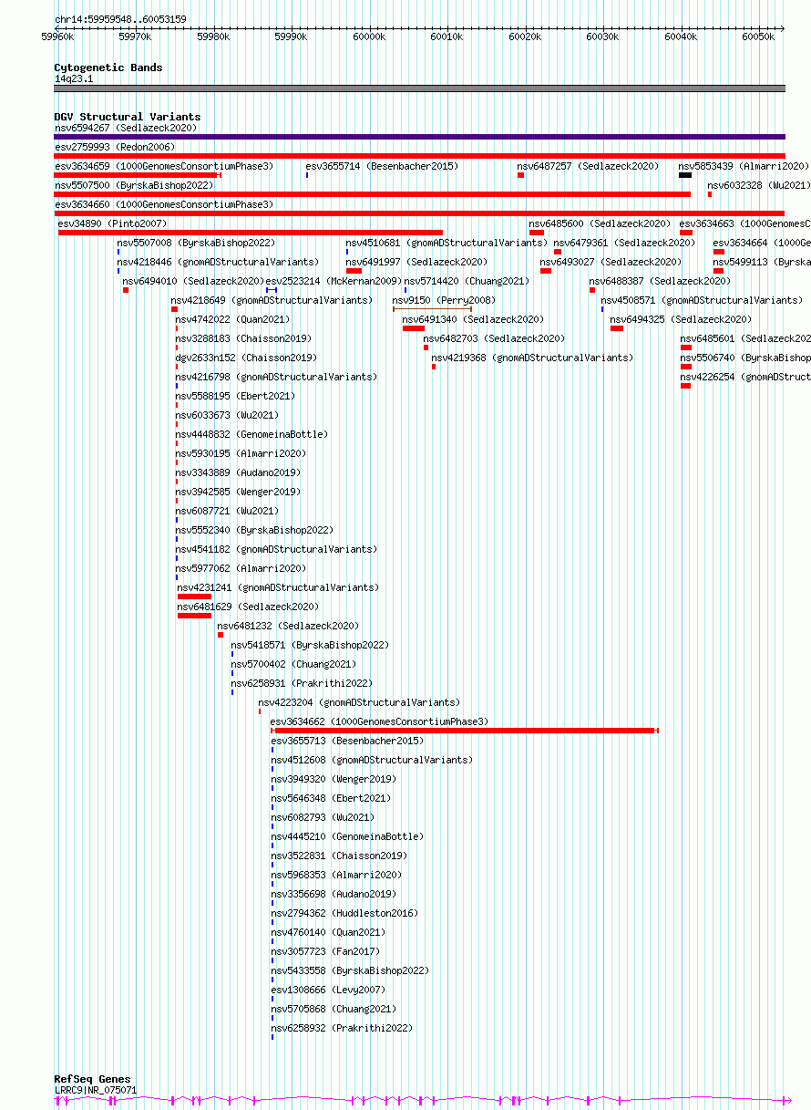Open variant nsv6491340 (Sedlazeck2020)
Viewport: 811px width, 1110px height.
pos(473,319)
